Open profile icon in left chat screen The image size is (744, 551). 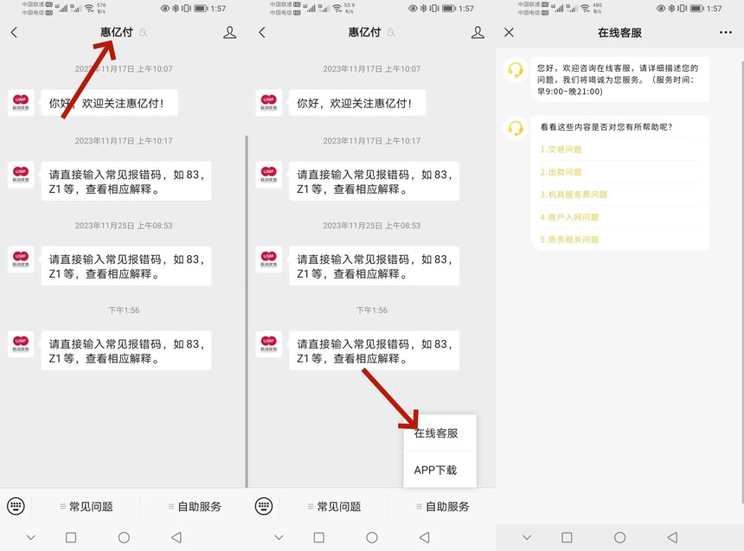click(x=229, y=32)
